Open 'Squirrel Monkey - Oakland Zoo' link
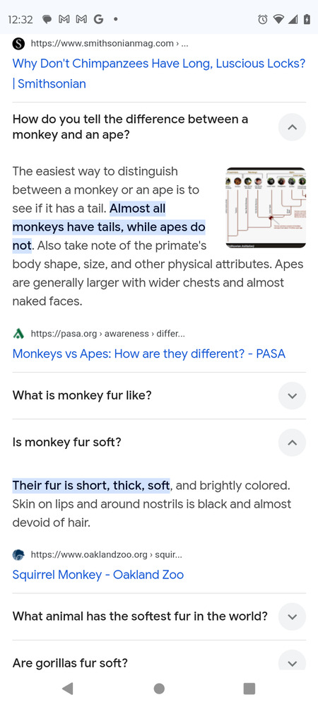318x707 pixels. click(98, 575)
